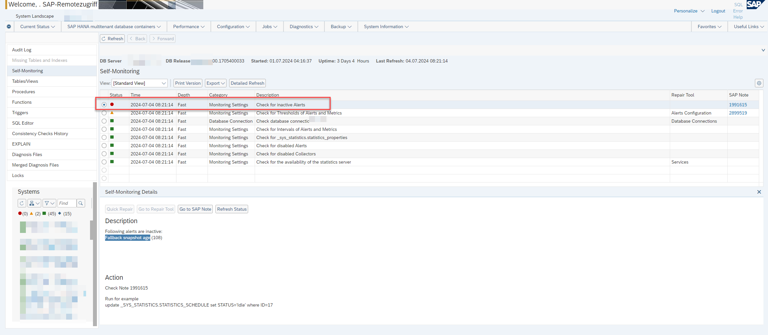This screenshot has height=335, width=768.
Task: Click red circle filter showing (0)
Action: [x=20, y=213]
